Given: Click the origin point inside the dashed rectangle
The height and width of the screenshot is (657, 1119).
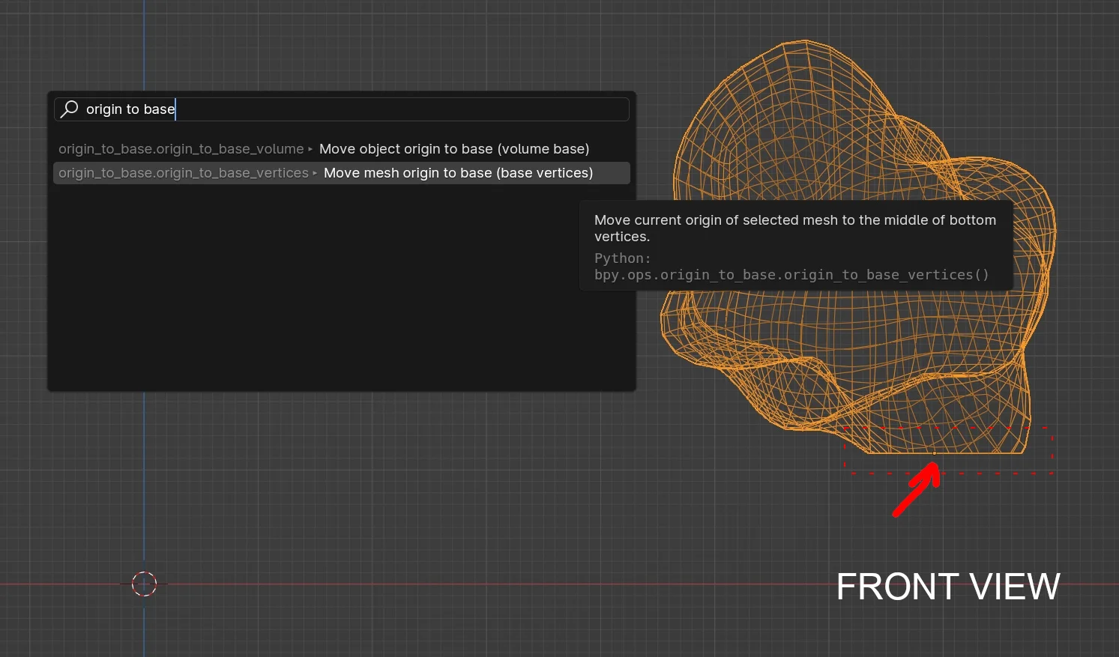Looking at the screenshot, I should (x=935, y=452).
